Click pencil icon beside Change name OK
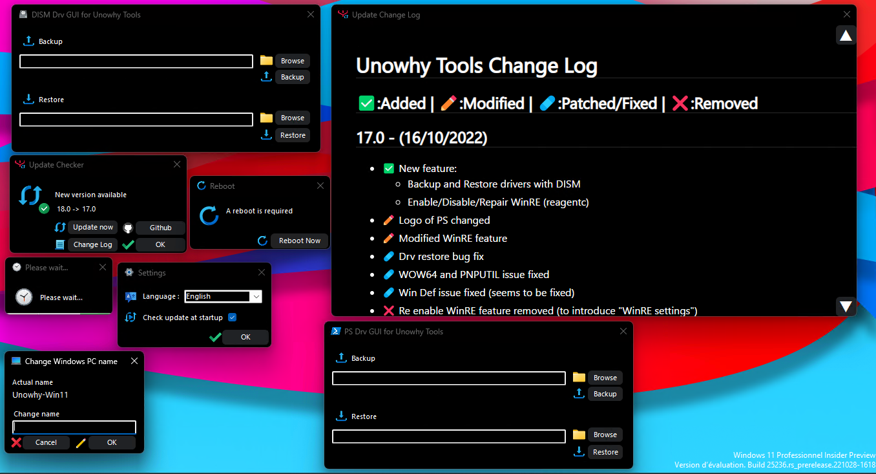The image size is (876, 474). (81, 442)
